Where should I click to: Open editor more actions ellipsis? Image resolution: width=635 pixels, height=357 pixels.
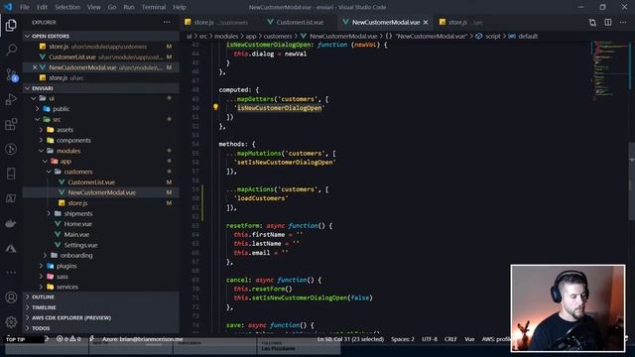(623, 23)
